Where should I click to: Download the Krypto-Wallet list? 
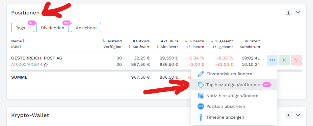(x=288, y=115)
